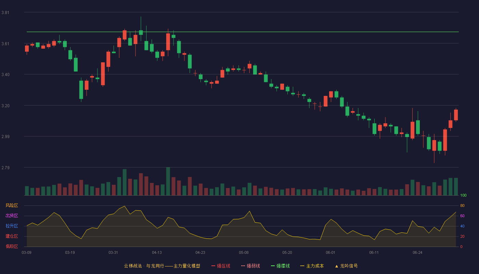The width and height of the screenshot is (479, 274).
Task: Click the 06-24 date label
Action: [417, 252]
